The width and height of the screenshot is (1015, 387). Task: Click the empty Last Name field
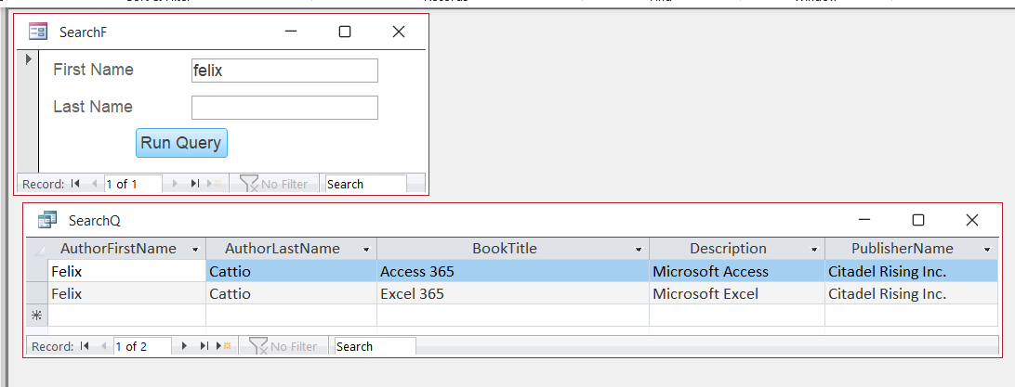click(284, 108)
